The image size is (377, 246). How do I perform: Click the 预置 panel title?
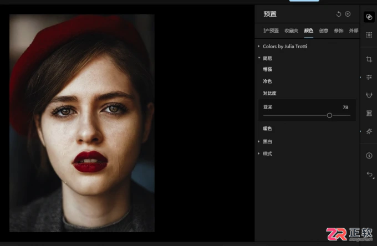coord(270,14)
